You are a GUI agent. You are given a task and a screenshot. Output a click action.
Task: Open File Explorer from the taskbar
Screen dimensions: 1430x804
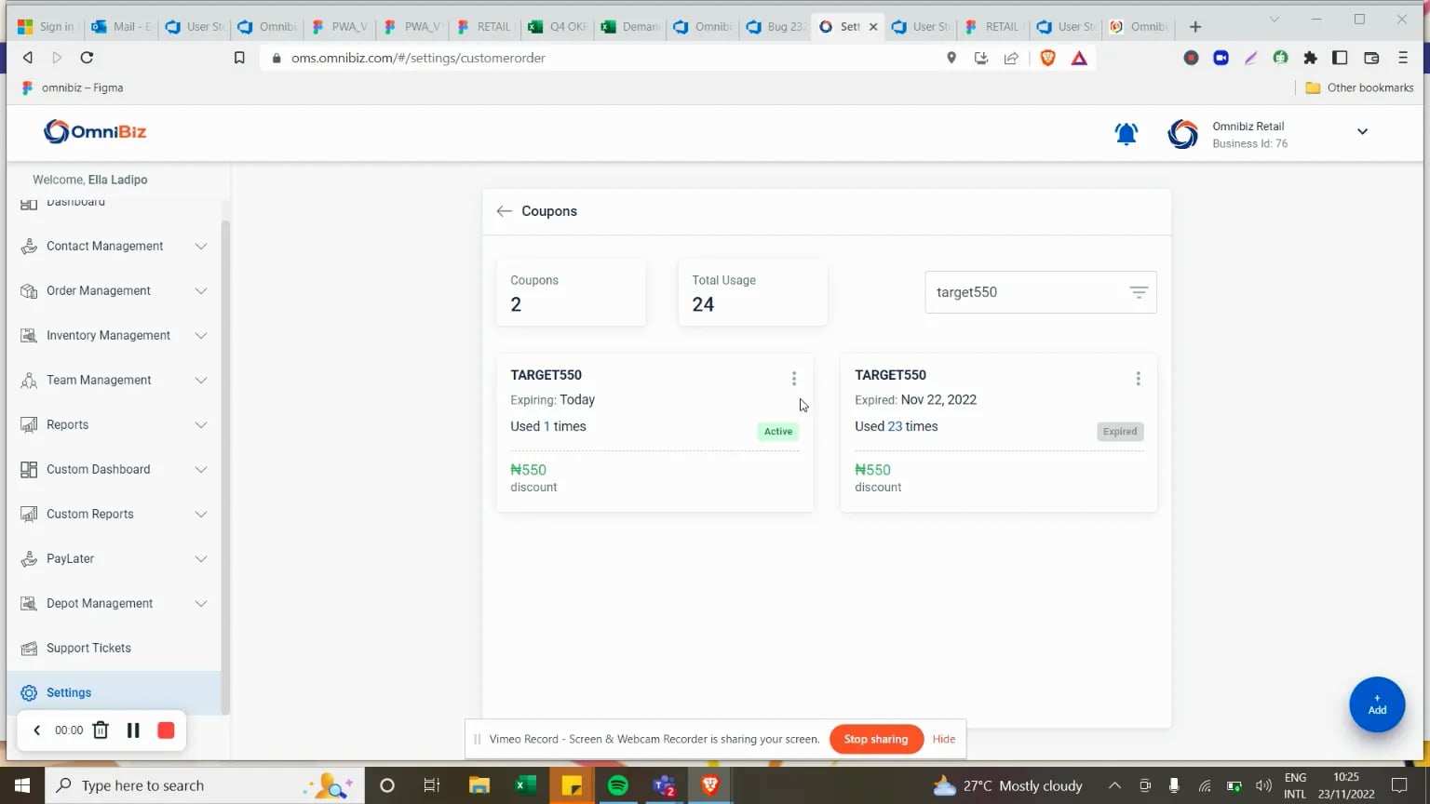(479, 785)
